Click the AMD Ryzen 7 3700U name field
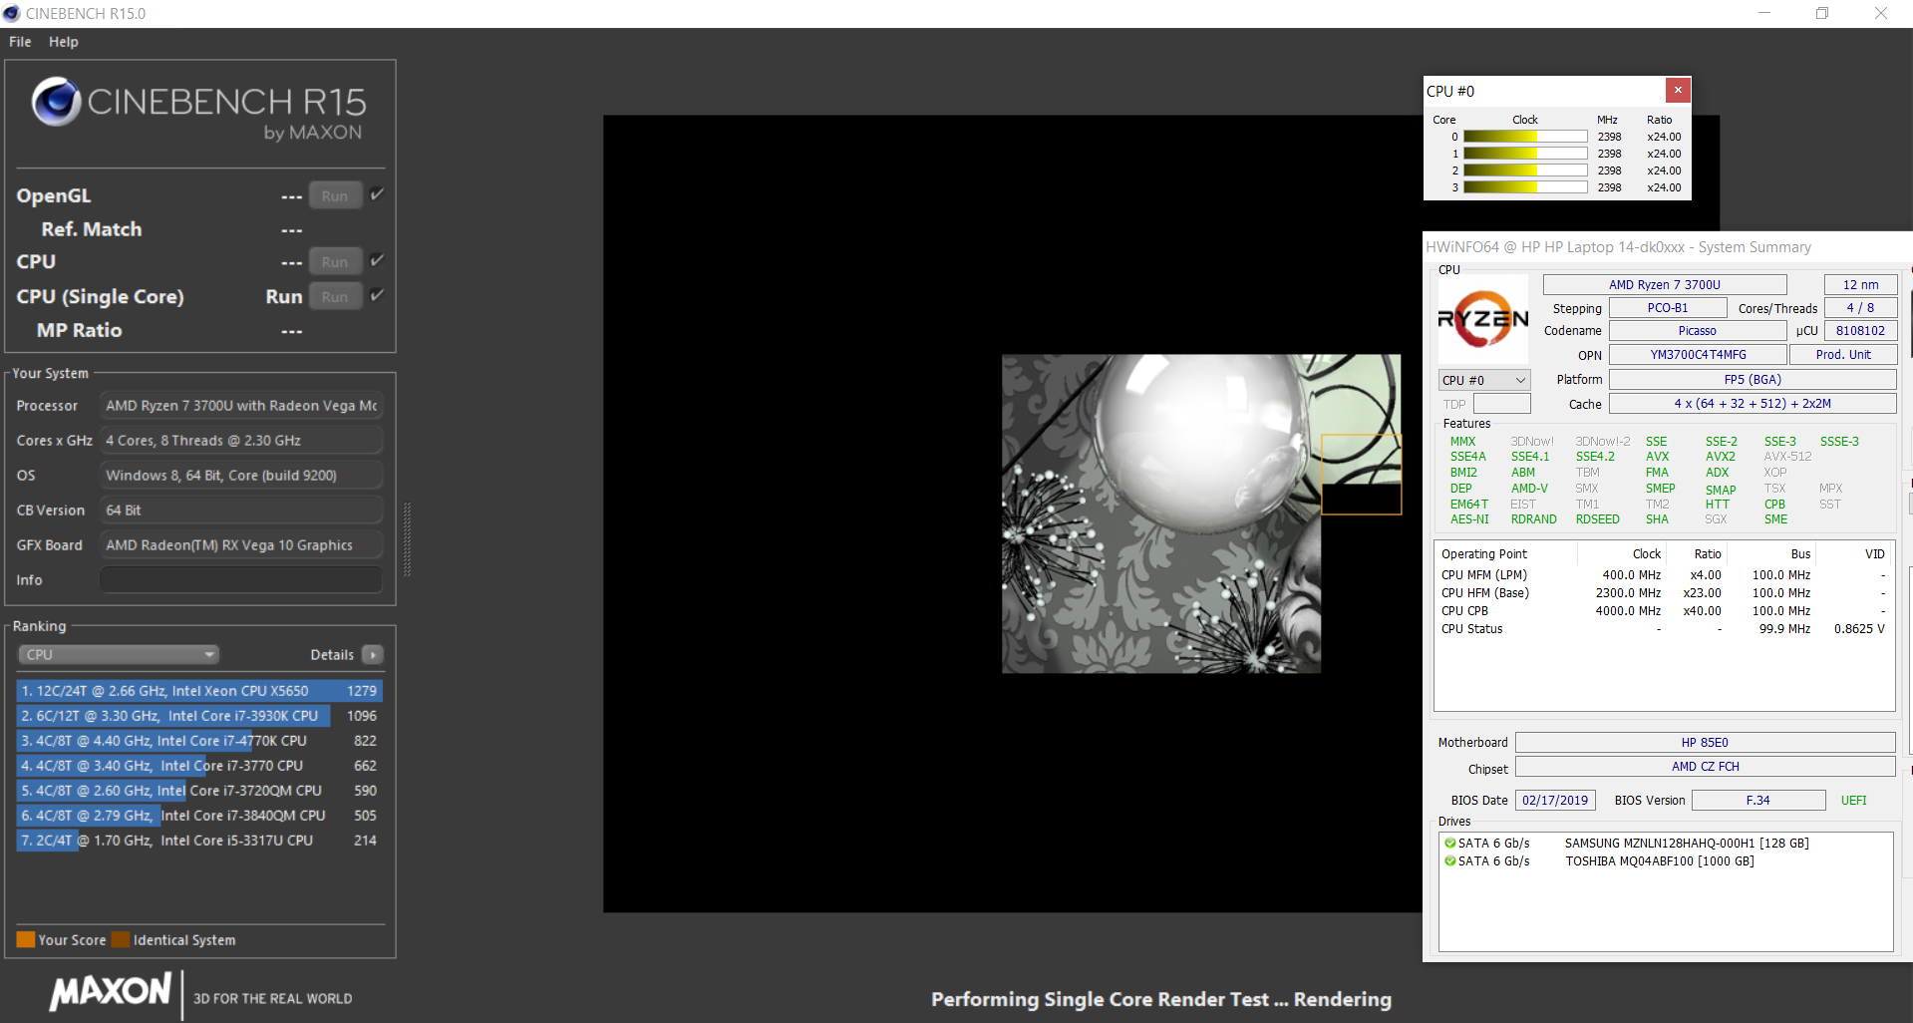 coord(1665,285)
